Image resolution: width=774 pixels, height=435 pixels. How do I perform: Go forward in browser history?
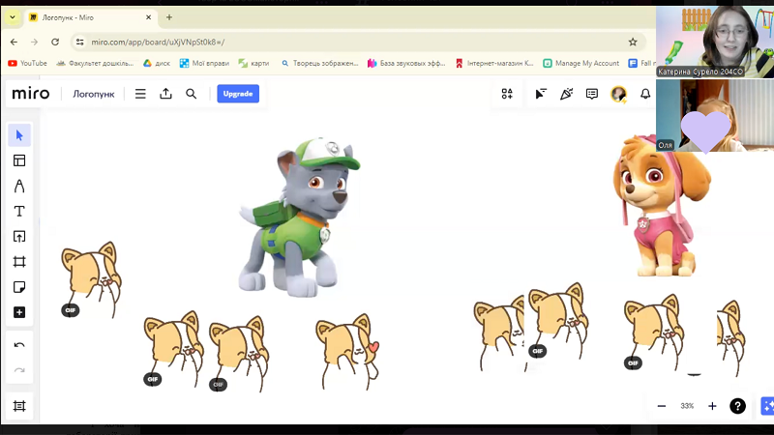(x=35, y=42)
